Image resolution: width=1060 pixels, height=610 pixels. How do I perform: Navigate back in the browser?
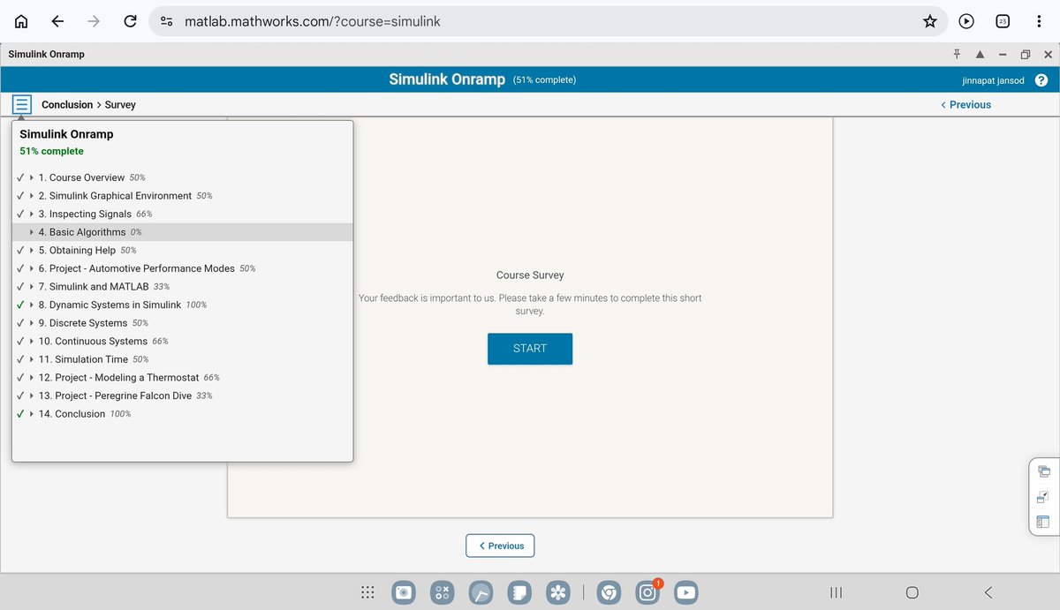coord(58,21)
